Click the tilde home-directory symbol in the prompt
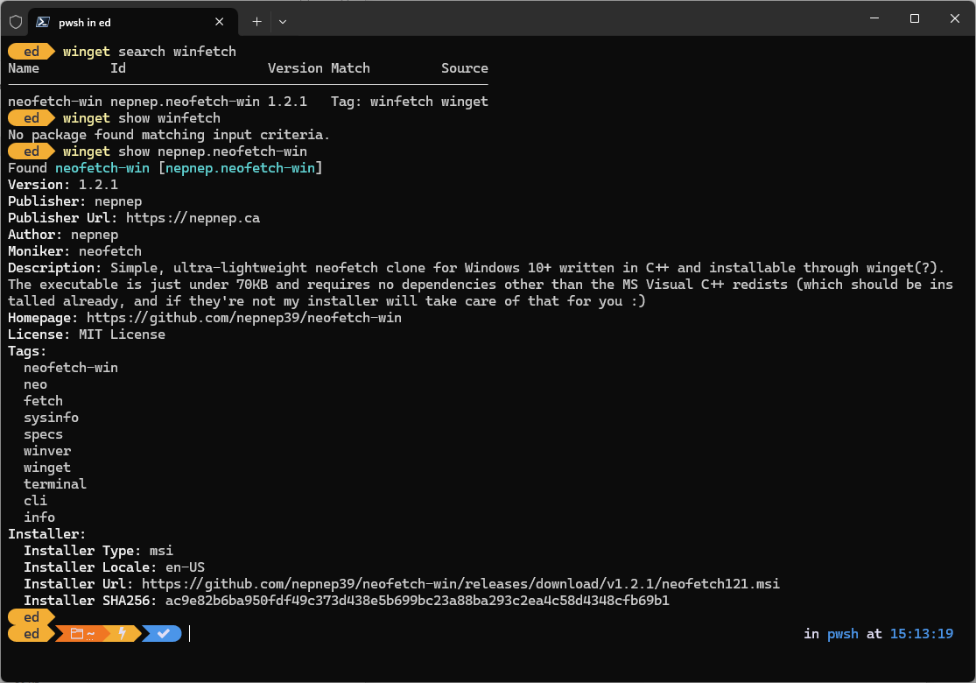Viewport: 976px width, 683px height. click(90, 633)
